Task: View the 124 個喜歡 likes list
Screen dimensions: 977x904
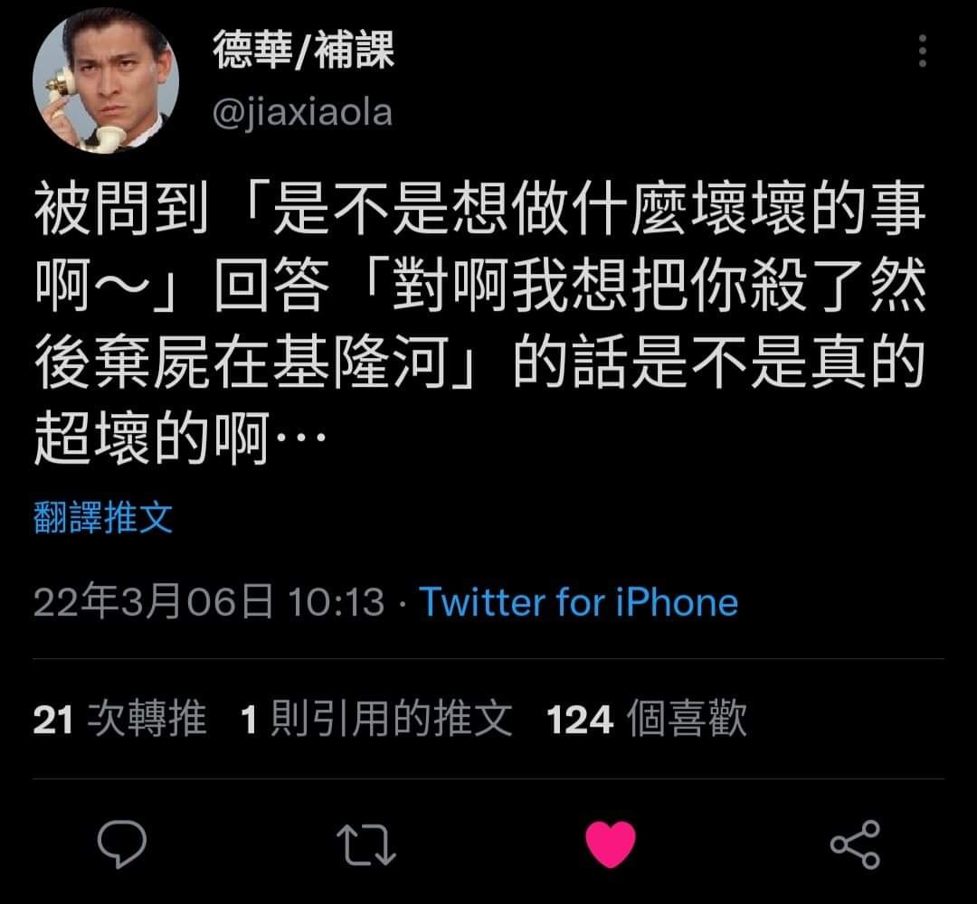Action: [x=647, y=719]
